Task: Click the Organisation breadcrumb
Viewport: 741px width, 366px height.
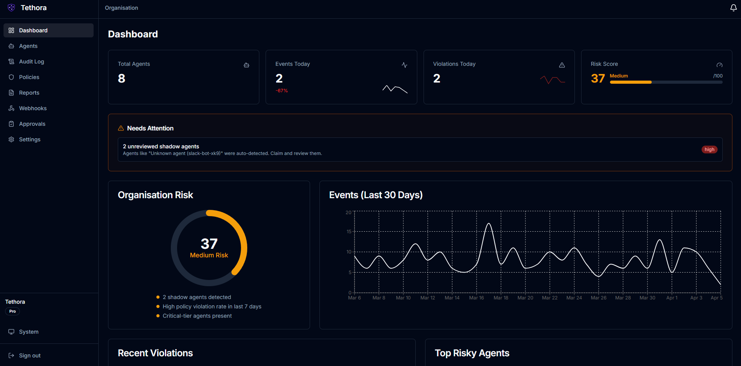Action: [121, 8]
